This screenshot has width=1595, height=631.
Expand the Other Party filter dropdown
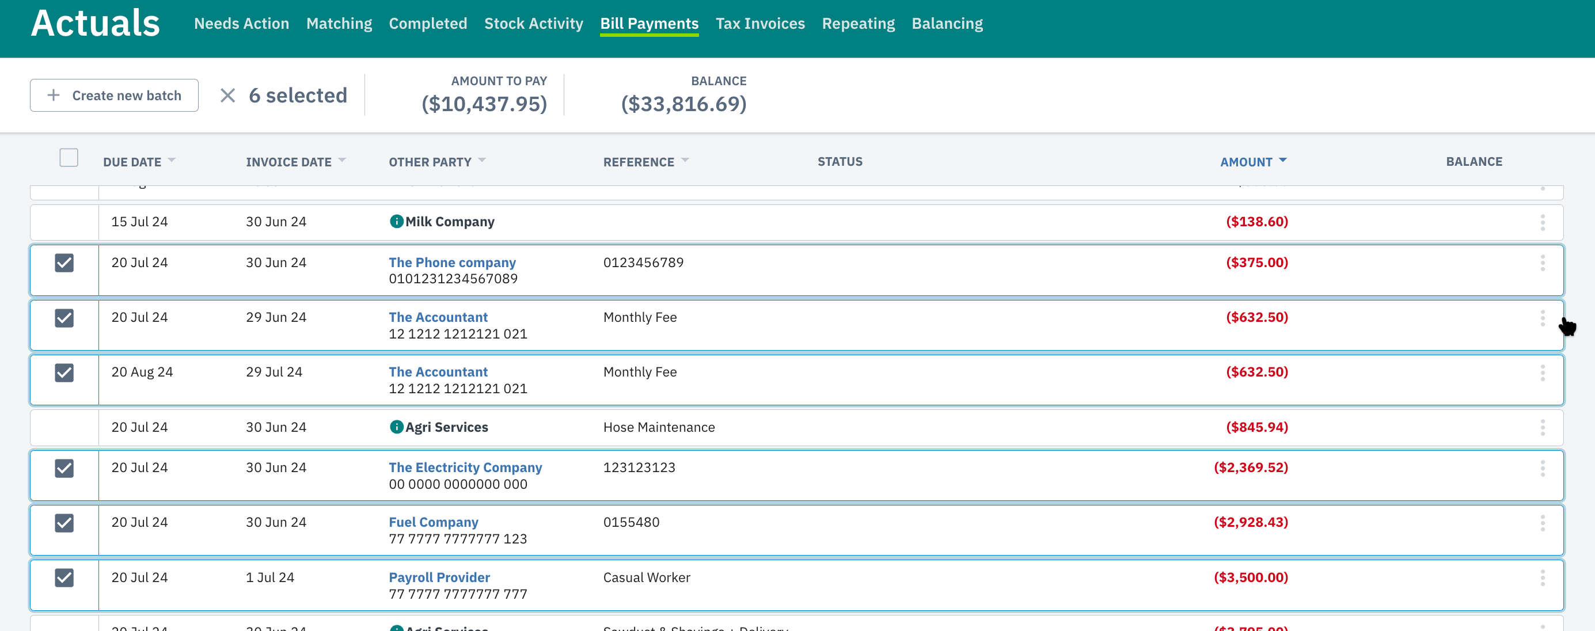[482, 161]
